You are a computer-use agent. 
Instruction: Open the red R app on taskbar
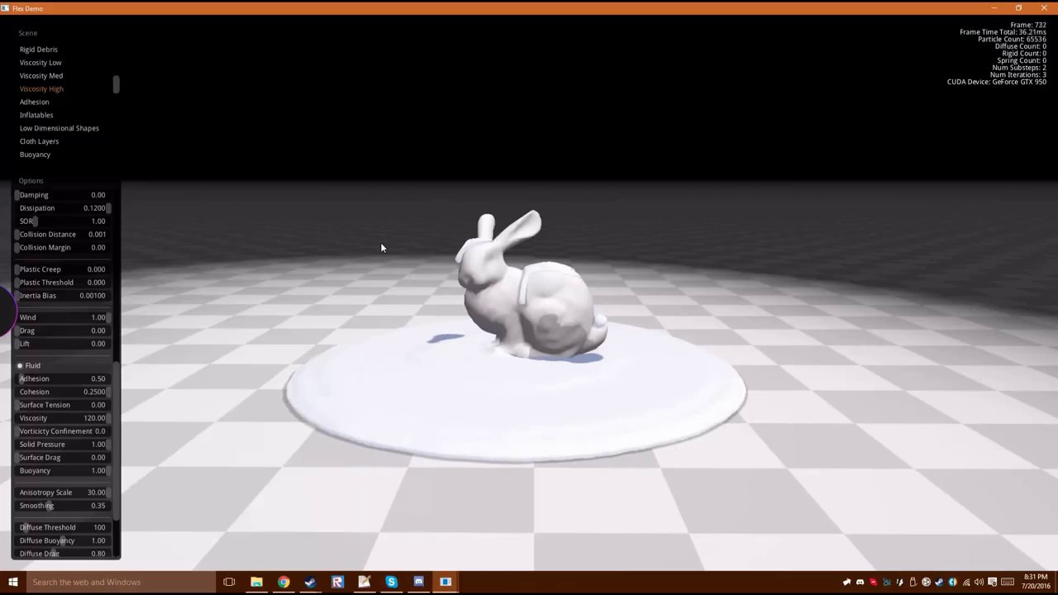337,582
